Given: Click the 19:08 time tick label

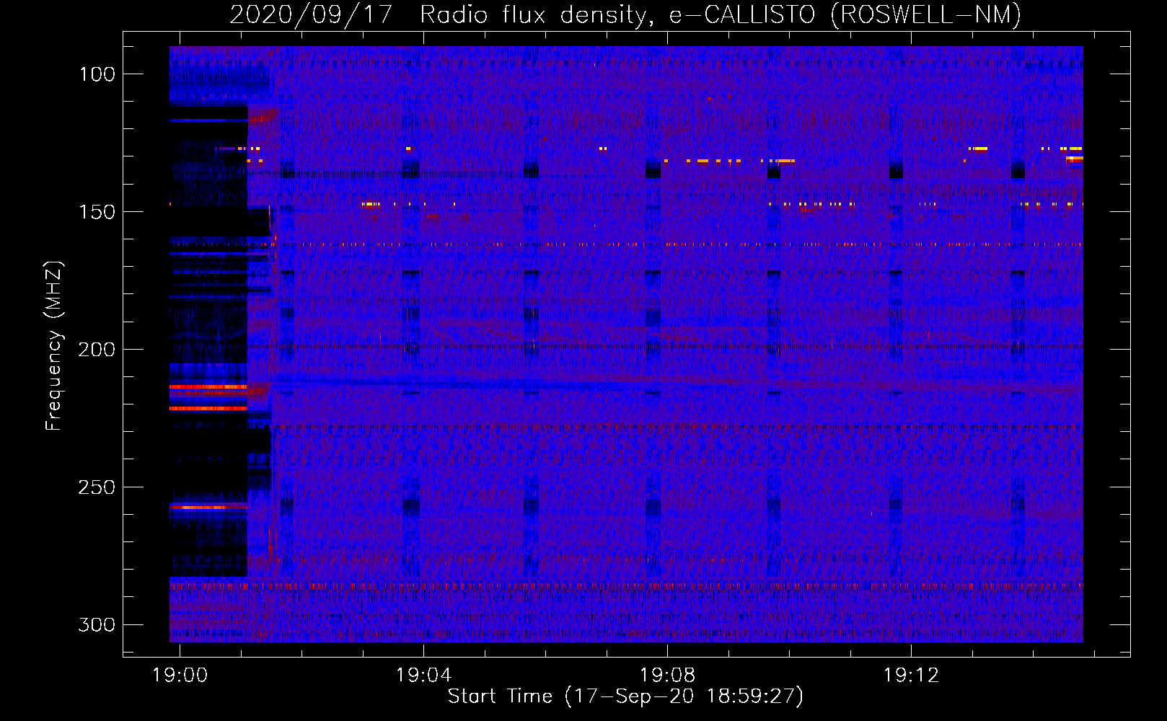Looking at the screenshot, I should [x=668, y=675].
